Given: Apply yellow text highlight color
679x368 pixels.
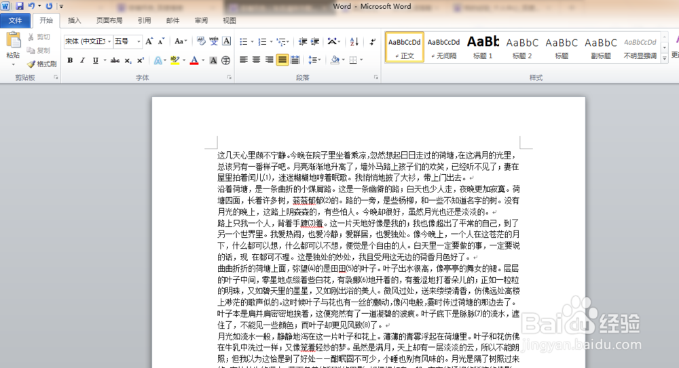Looking at the screenshot, I should coord(175,60).
